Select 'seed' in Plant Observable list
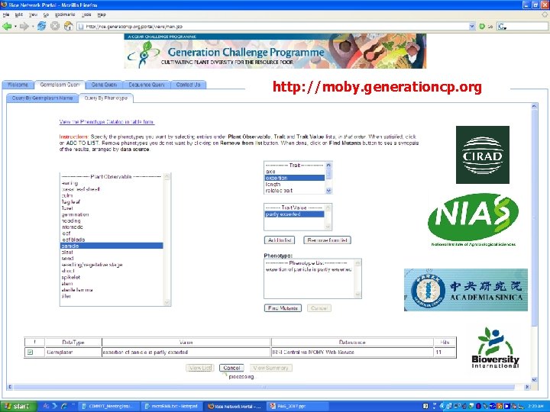The image size is (550, 412). pyautogui.click(x=112, y=258)
